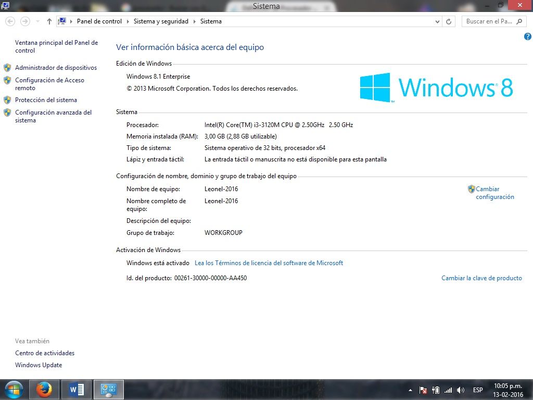
Task: Open Administrador de dispositivos
Action: tap(56, 68)
